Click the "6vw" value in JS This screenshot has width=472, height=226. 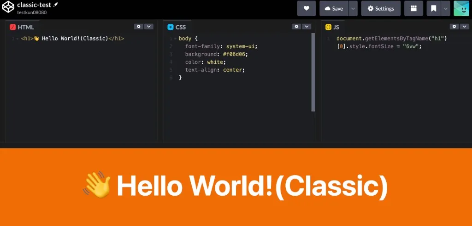[410, 46]
